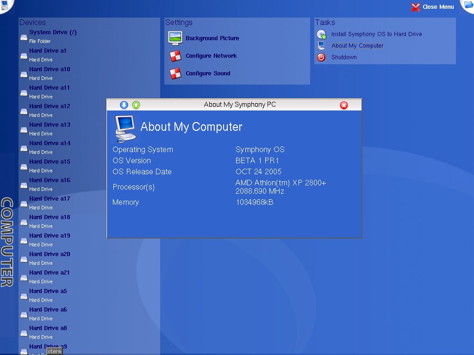The image size is (474, 355).
Task: Click the folder corner icon at top right
Action: (x=469, y=5)
